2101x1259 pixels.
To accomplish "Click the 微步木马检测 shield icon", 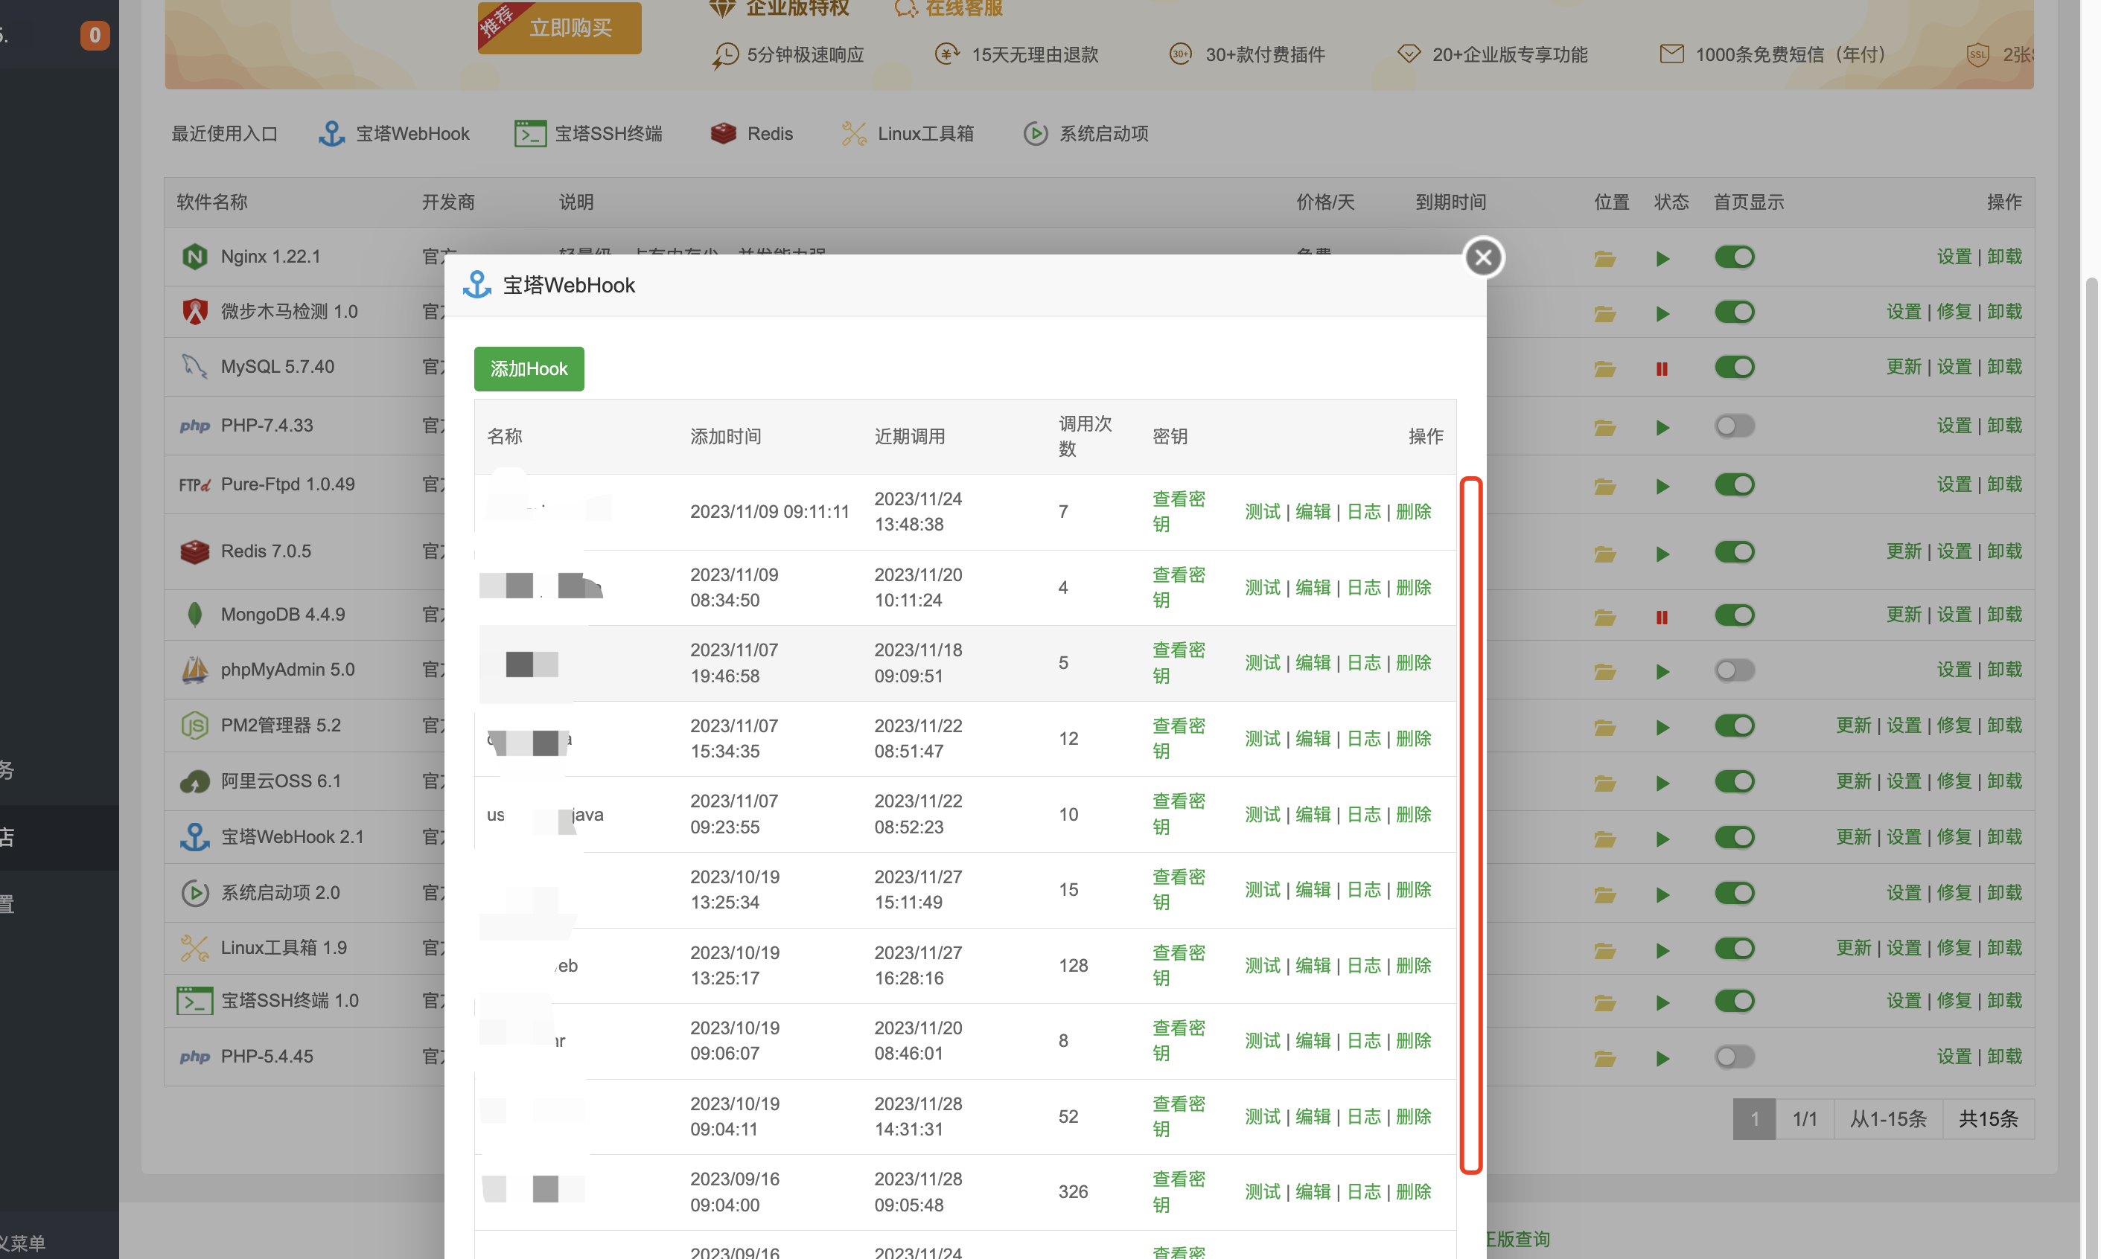I will (194, 311).
